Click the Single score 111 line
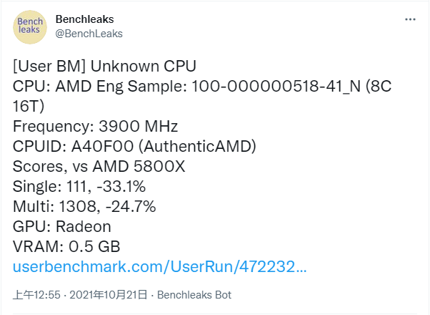430x315 pixels. point(79,187)
